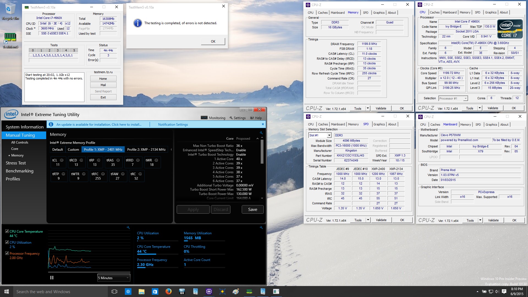Click info icon next to tRCD timing
Screen dimensions: 528x297
pyautogui.click(x=81, y=160)
